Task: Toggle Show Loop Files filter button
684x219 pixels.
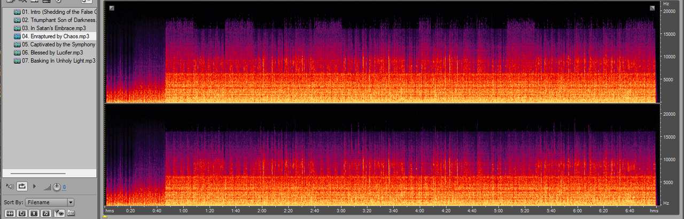Action: tap(22, 213)
